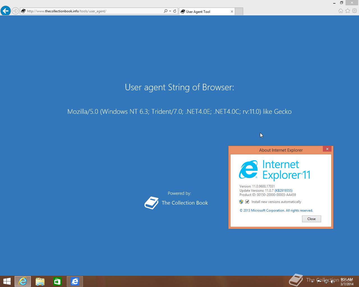This screenshot has width=359, height=287.
Task: Click the Action Center flag tray icon
Action: click(x=319, y=282)
